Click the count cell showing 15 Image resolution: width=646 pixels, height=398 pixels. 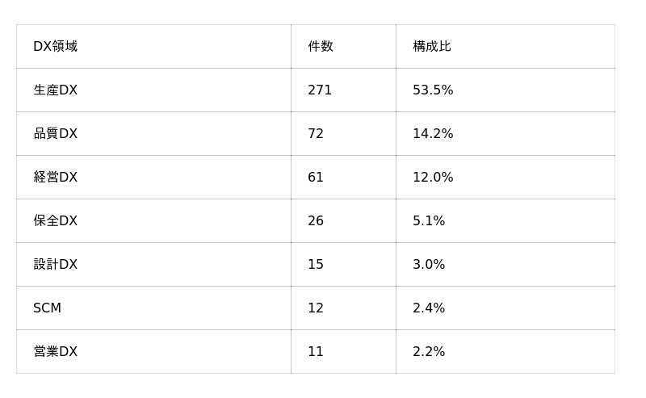[316, 264]
